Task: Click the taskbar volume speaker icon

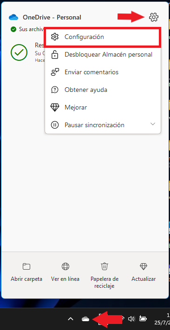Action: point(131,319)
